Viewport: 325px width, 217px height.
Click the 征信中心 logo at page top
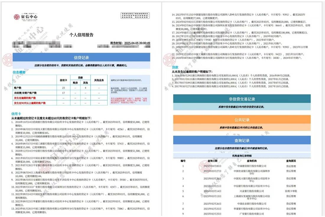(x=26, y=17)
